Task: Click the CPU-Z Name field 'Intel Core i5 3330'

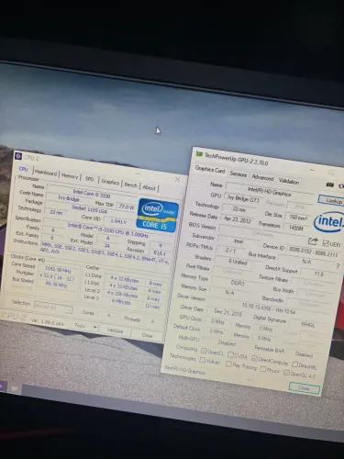Action: 91,194
